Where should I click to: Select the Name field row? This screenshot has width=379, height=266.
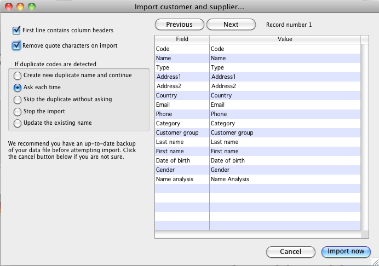pyautogui.click(x=257, y=58)
